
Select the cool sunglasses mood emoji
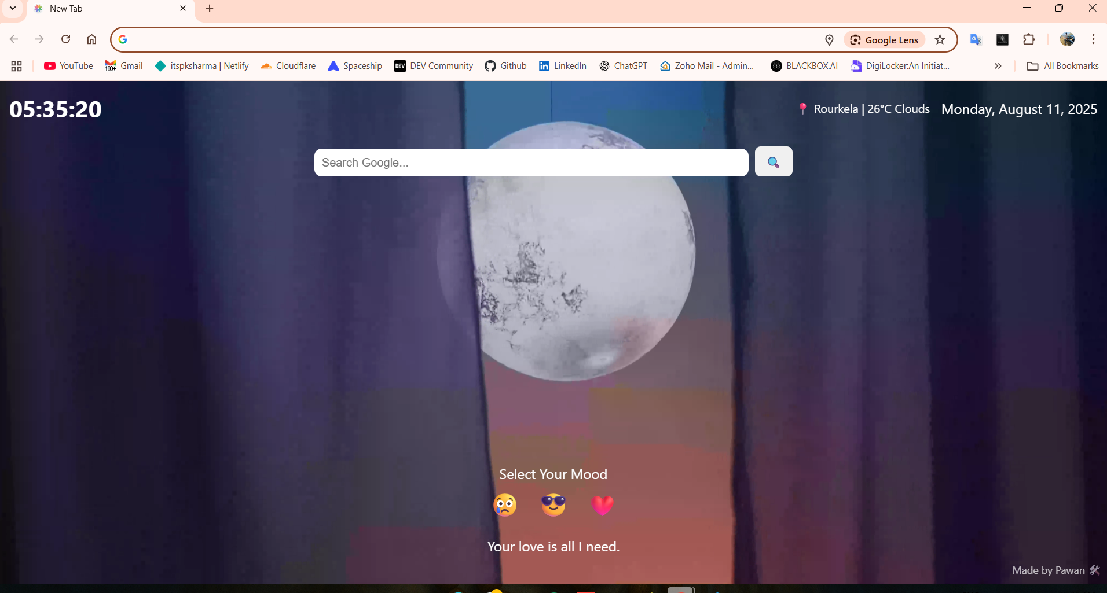pyautogui.click(x=553, y=505)
